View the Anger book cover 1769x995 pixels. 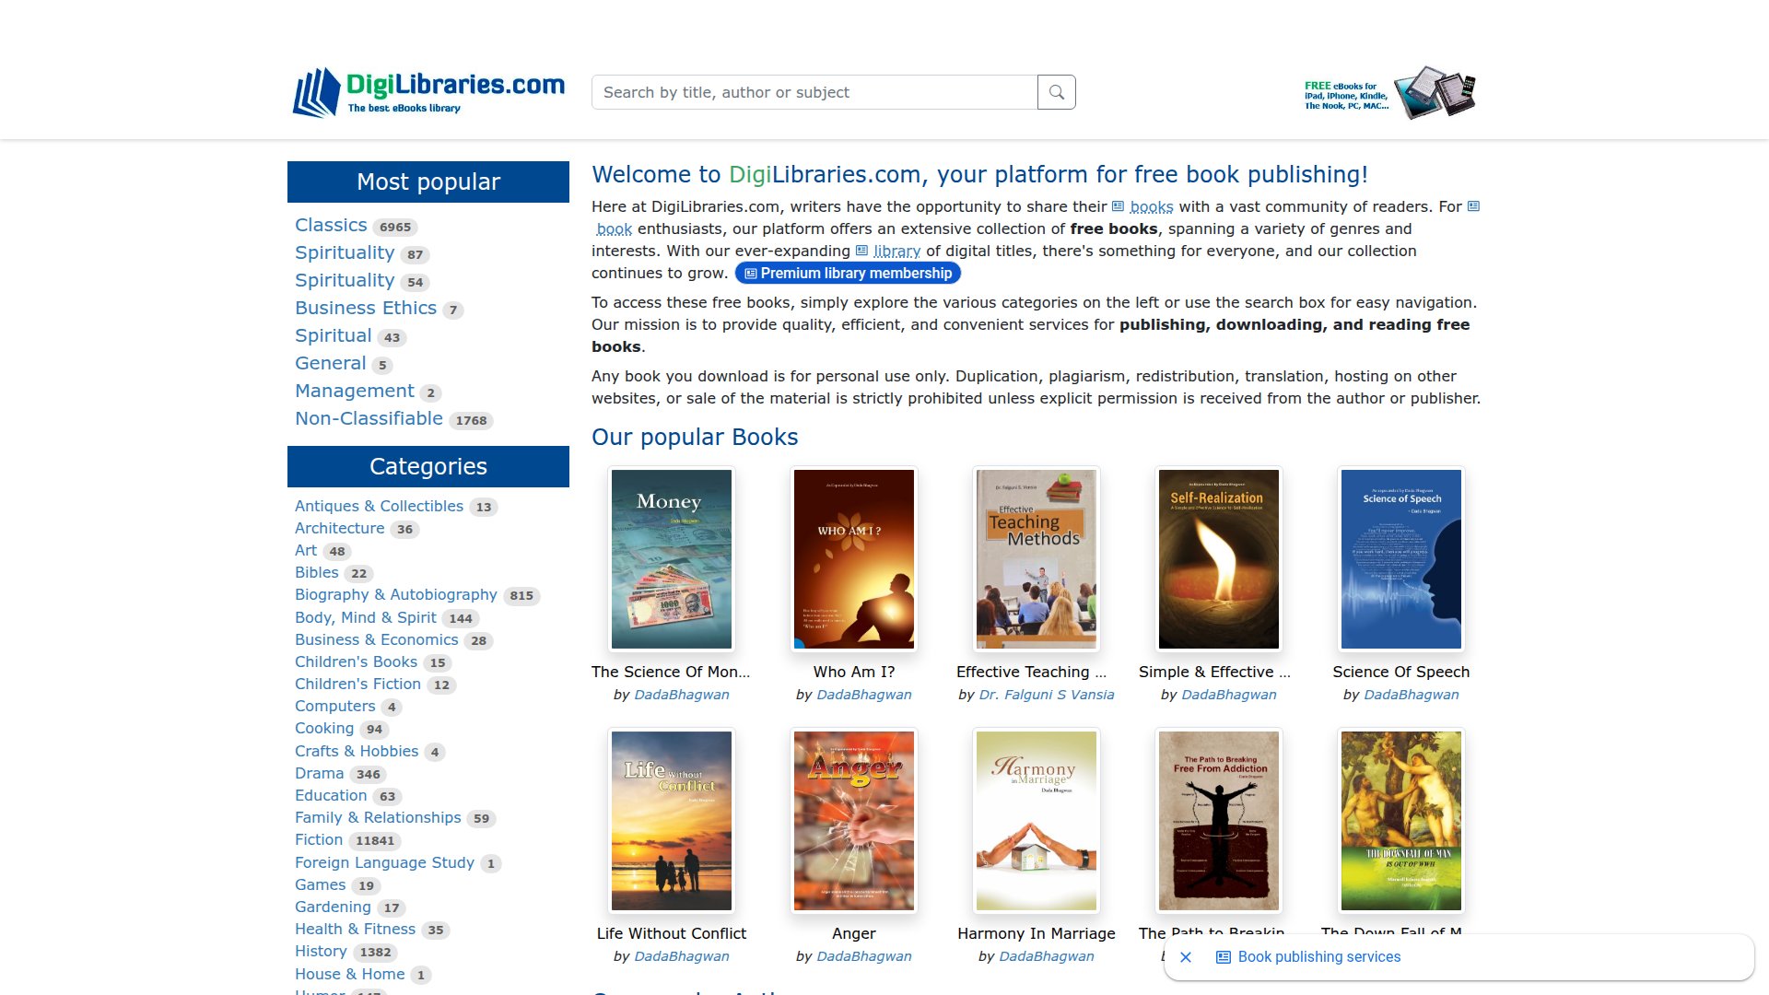[x=854, y=821]
